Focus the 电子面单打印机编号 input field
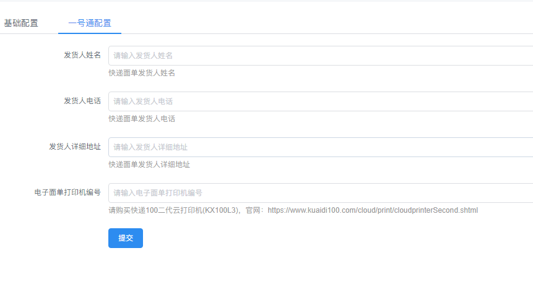The image size is (533, 300). coord(321,193)
